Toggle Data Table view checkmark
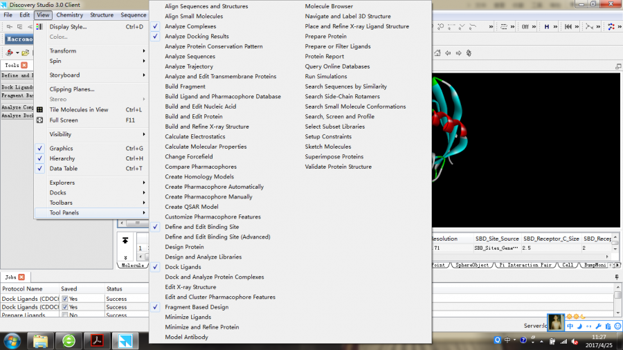The width and height of the screenshot is (623, 350). [x=39, y=168]
